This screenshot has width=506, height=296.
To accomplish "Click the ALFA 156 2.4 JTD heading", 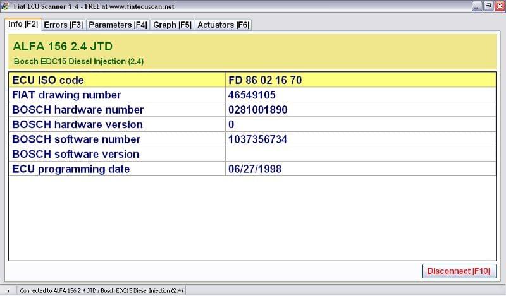I will [x=63, y=46].
